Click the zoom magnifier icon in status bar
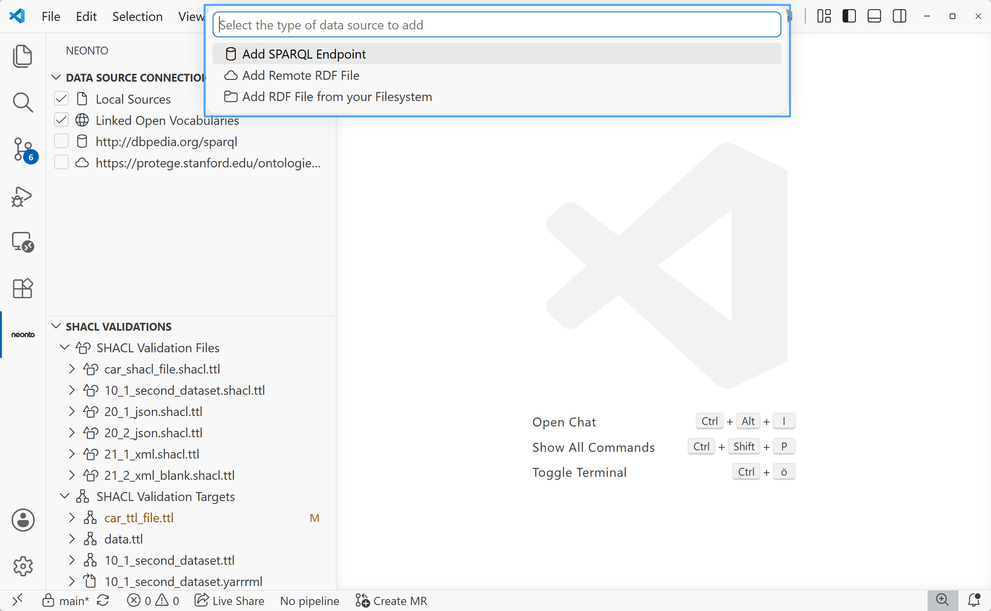Viewport: 991px width, 611px height. pos(942,601)
